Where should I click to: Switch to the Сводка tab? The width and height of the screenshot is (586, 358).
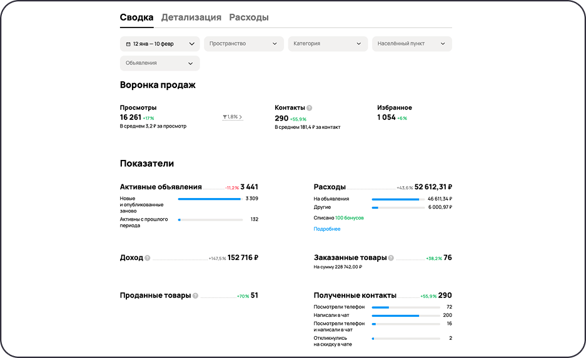pos(136,17)
